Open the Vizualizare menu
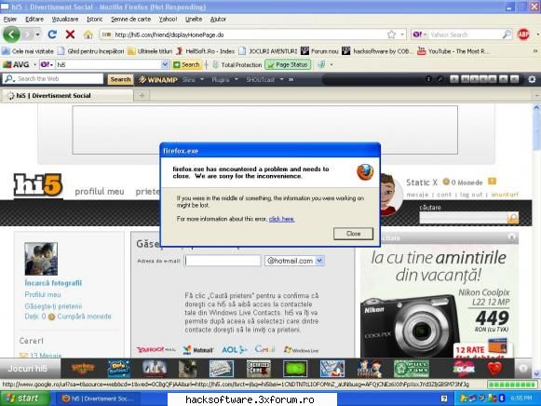541x406 pixels. click(x=65, y=20)
